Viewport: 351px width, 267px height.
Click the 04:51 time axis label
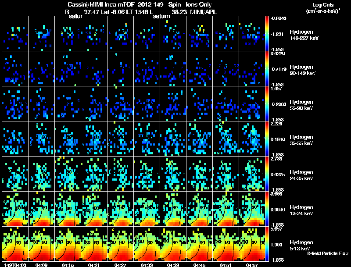tap(226, 265)
